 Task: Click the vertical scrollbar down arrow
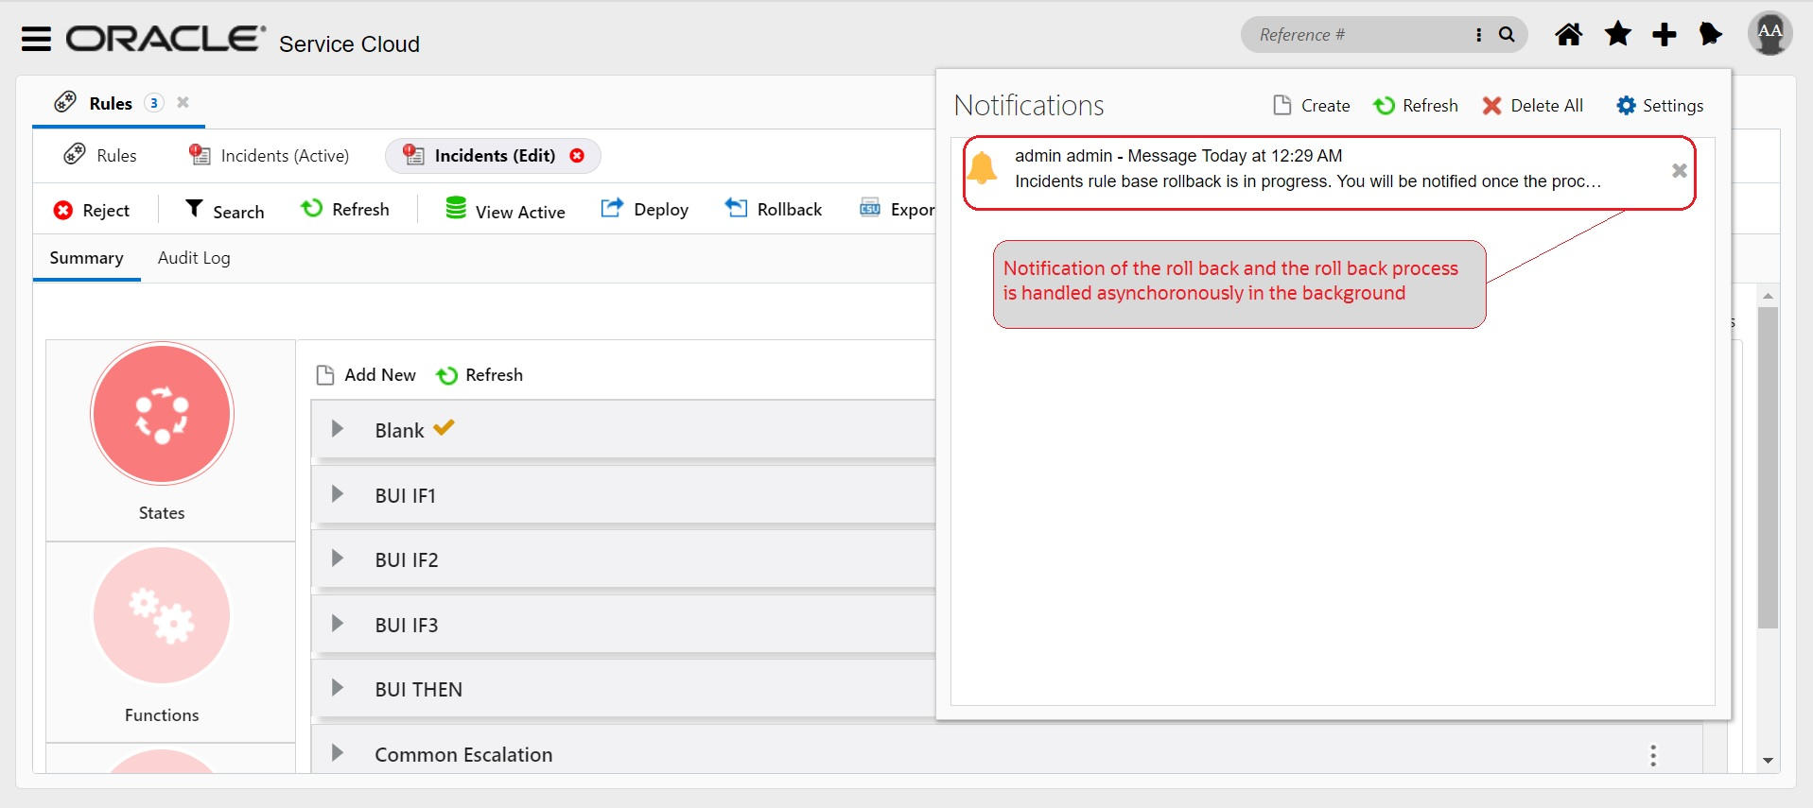click(x=1768, y=761)
